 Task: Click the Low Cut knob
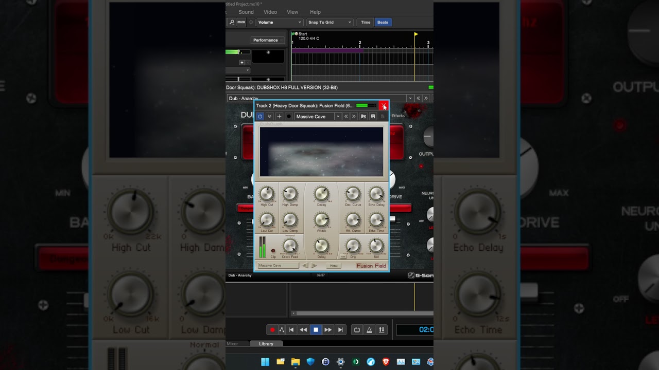[x=267, y=220]
